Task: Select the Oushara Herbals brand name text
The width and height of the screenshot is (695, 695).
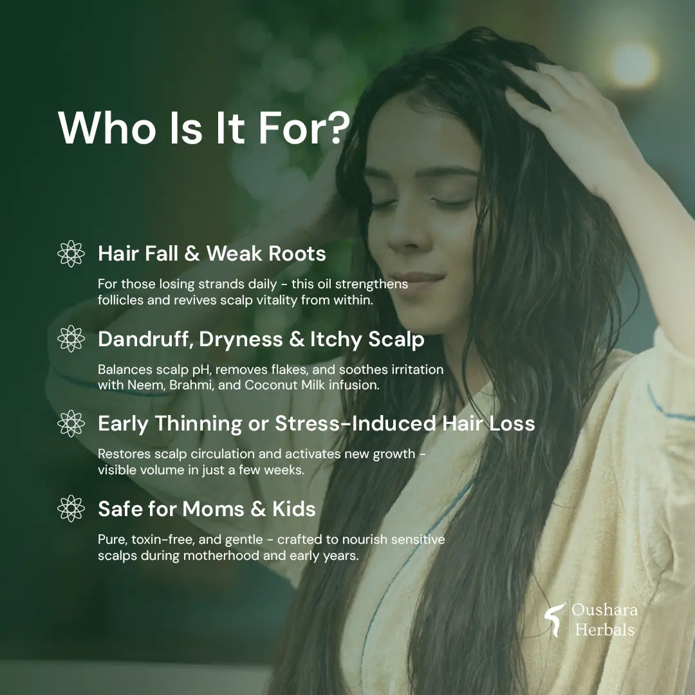Action: (604, 620)
